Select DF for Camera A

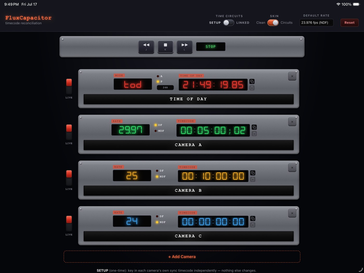point(158,125)
